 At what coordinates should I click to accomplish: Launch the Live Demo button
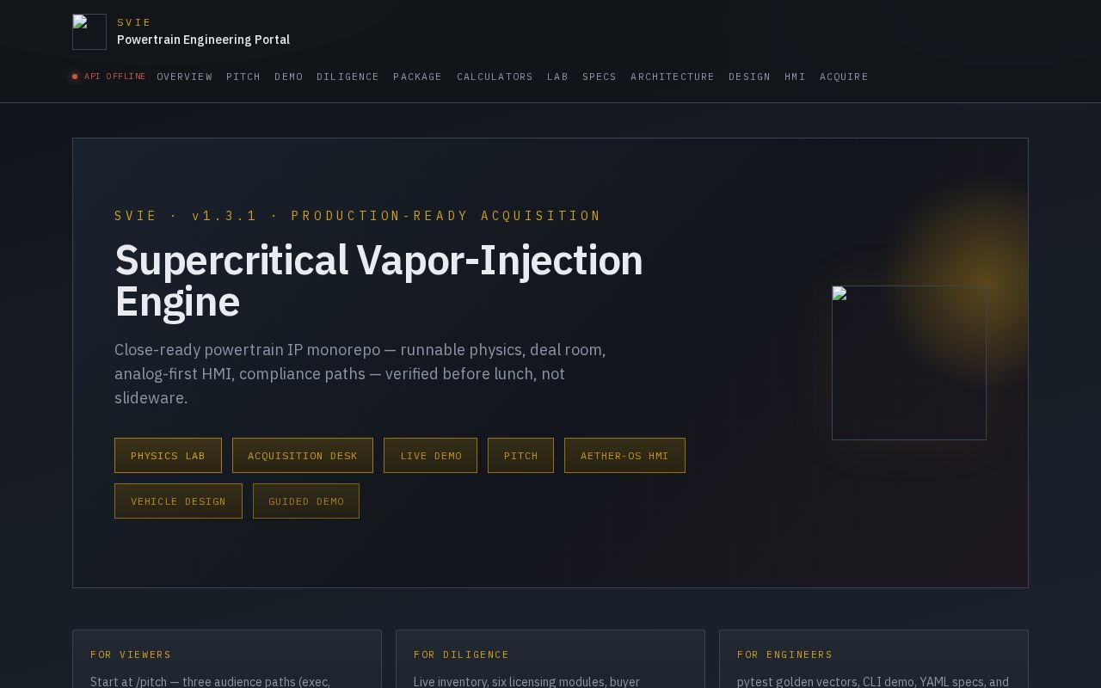click(431, 455)
